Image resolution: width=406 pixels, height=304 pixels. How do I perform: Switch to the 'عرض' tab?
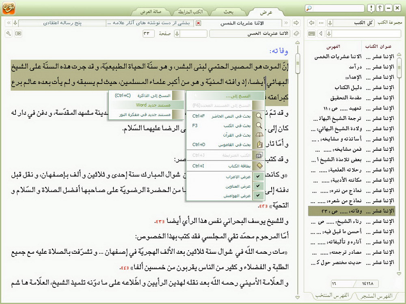[266, 13]
